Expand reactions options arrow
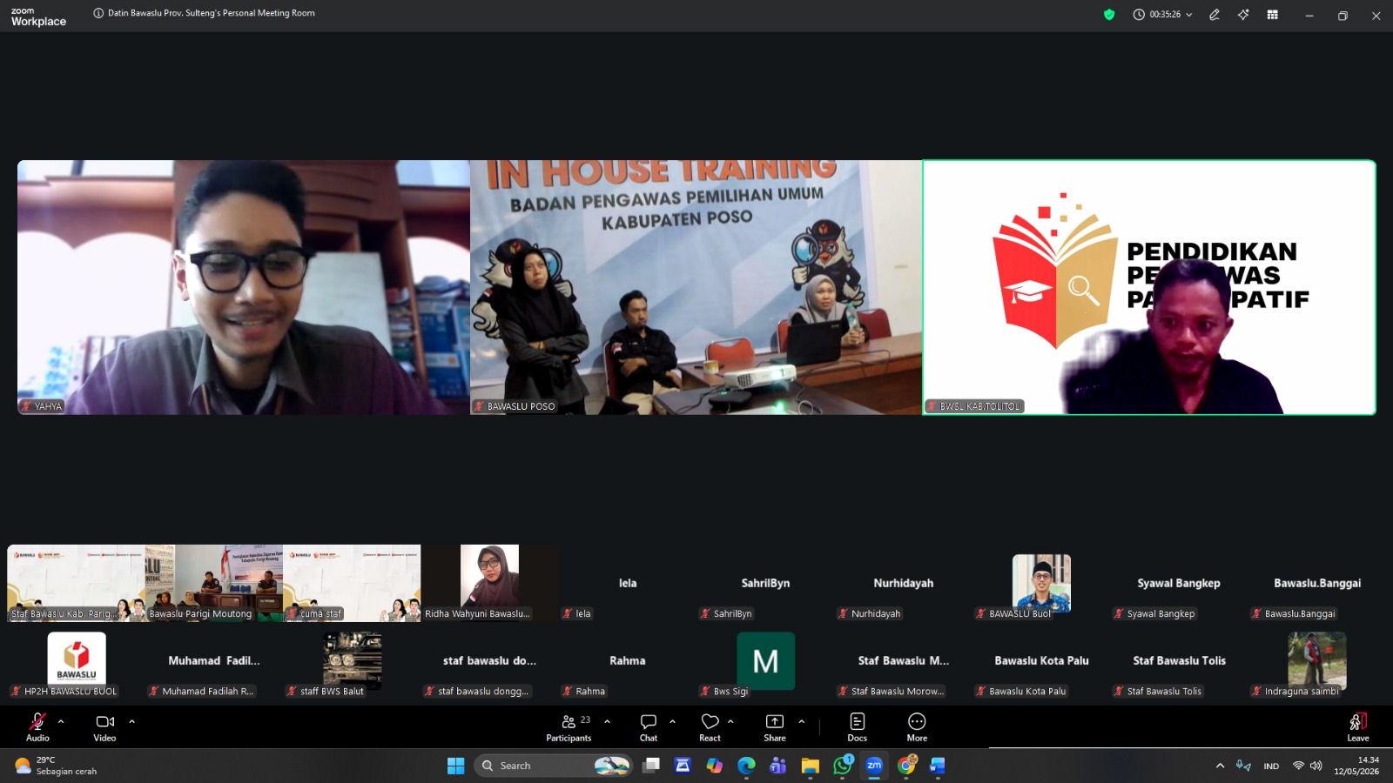The image size is (1393, 783). tap(730, 721)
